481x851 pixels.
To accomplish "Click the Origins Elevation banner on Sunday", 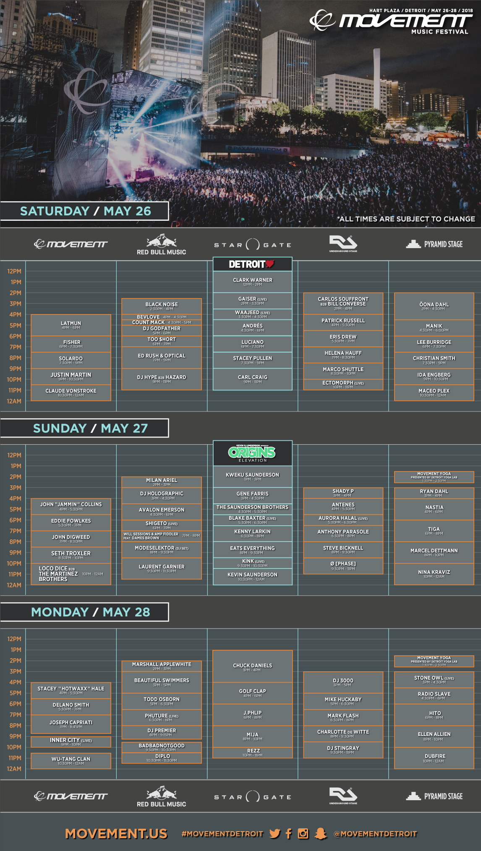I will (253, 453).
